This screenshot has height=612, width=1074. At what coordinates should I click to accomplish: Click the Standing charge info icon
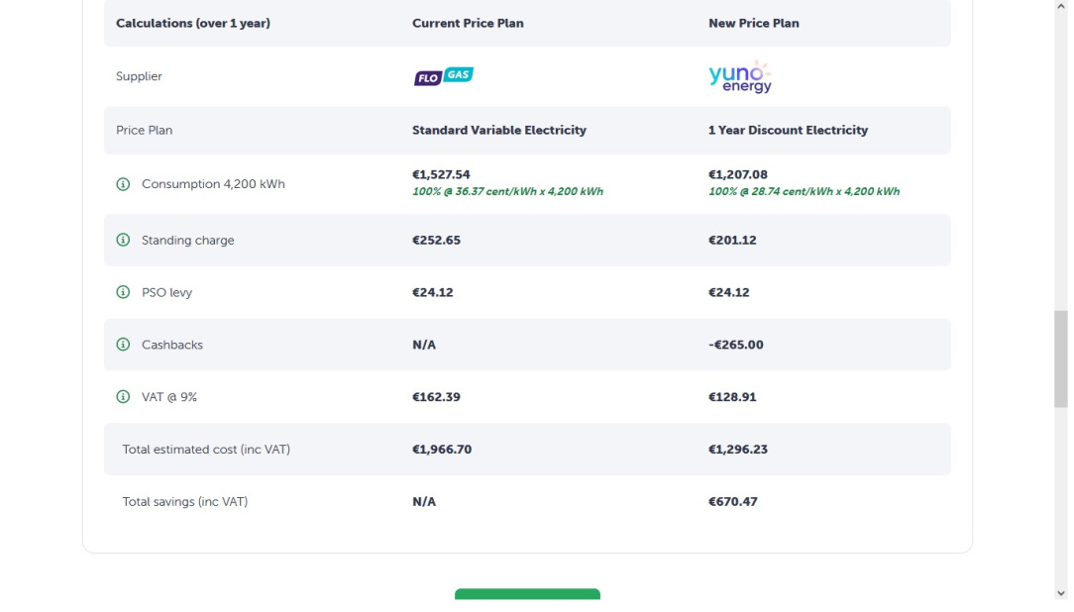(x=123, y=241)
